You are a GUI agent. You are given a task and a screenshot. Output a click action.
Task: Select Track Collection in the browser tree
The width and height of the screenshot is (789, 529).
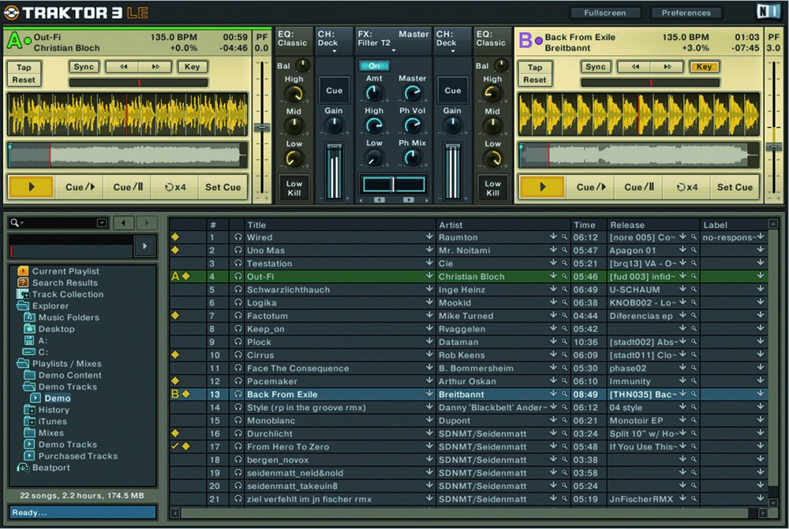[x=67, y=294]
